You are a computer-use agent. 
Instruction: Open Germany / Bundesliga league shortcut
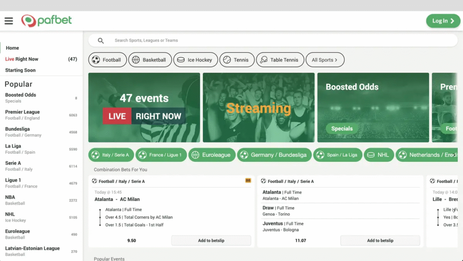[x=274, y=155]
